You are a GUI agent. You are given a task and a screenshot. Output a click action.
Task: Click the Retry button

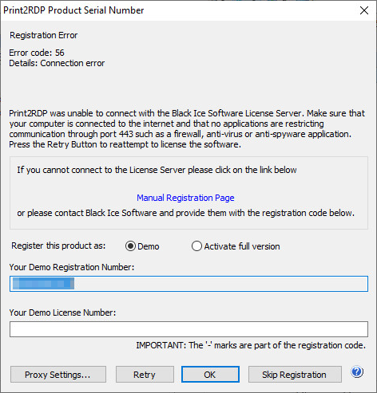(145, 375)
